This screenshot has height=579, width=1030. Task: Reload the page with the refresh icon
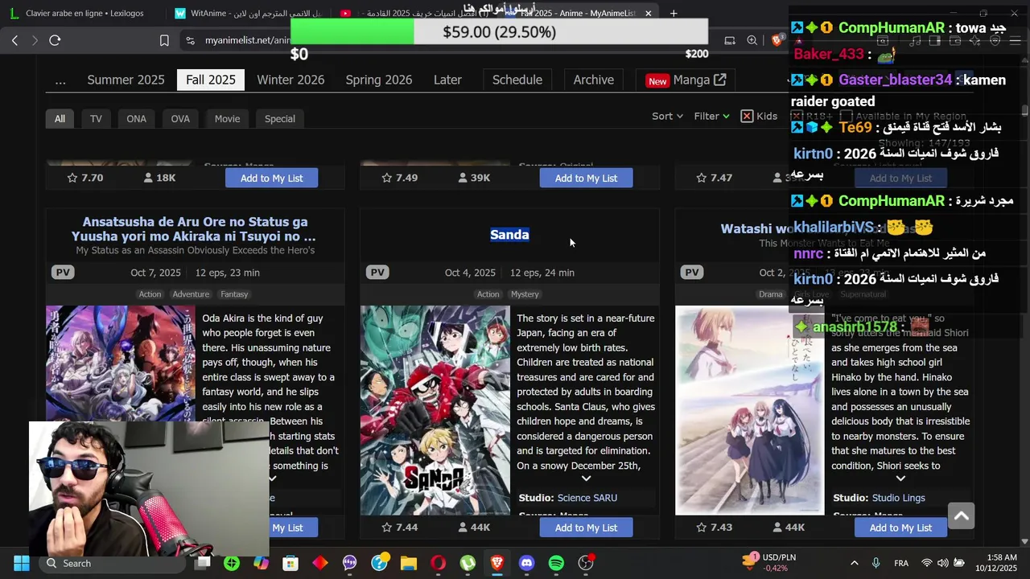(x=55, y=40)
